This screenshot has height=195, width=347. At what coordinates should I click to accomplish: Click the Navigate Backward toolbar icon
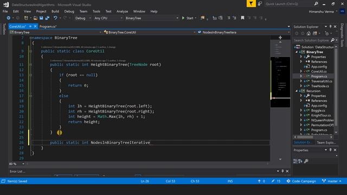tap(9, 18)
